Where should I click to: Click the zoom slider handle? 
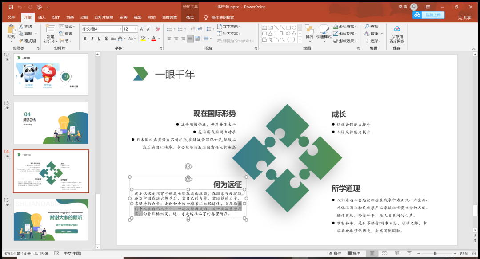[x=434, y=254]
